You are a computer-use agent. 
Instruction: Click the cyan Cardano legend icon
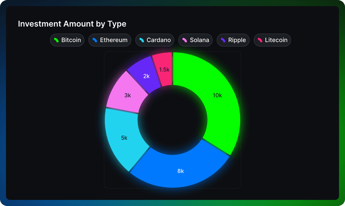point(142,40)
